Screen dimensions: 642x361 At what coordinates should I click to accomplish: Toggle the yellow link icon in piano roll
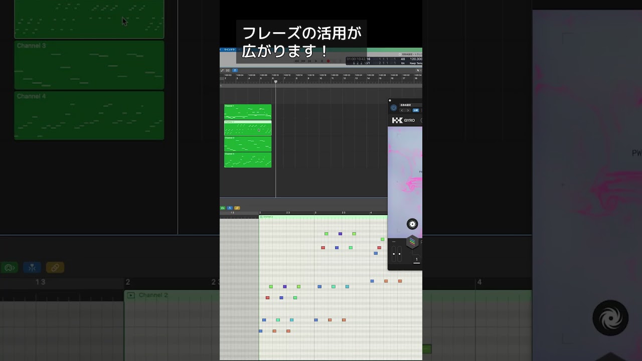coord(237,208)
